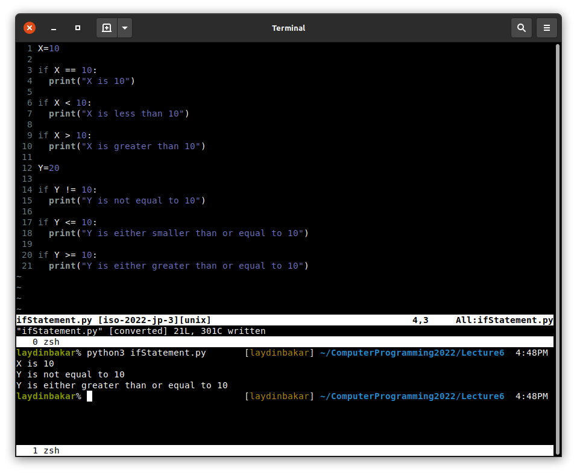Click the terminal vertical scrollbar
Viewport: 577px width, 474px height.
pyautogui.click(x=557, y=242)
